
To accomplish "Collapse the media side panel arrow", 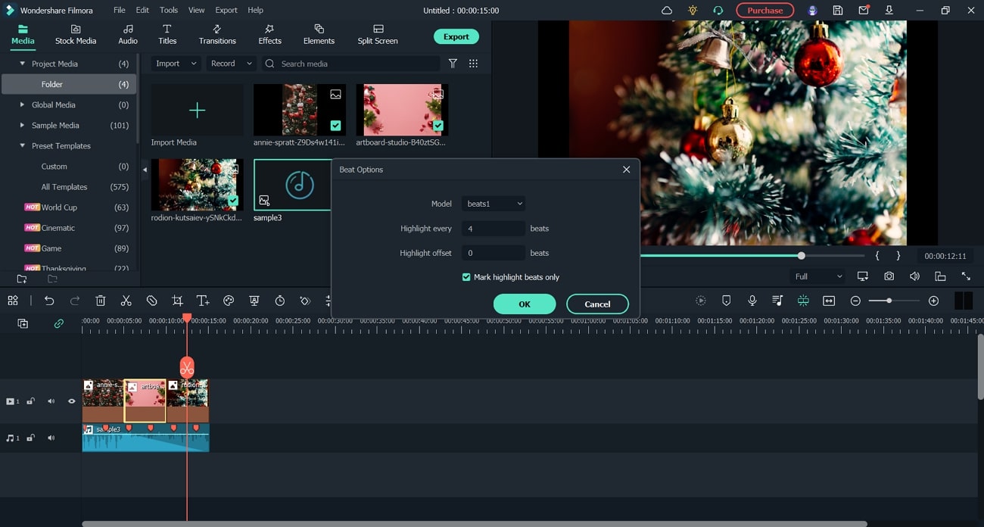I will [145, 170].
